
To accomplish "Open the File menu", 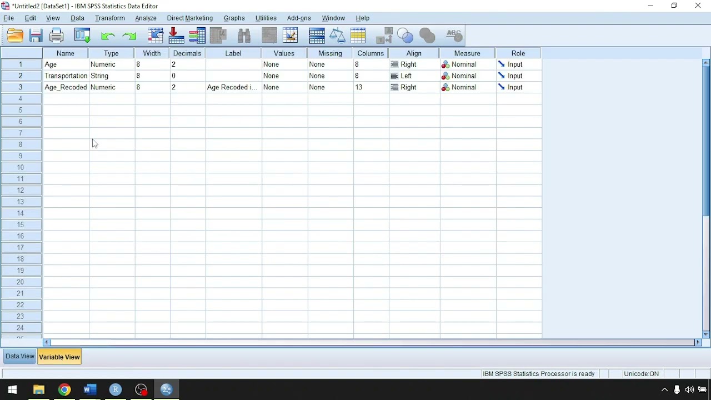I will [x=9, y=18].
